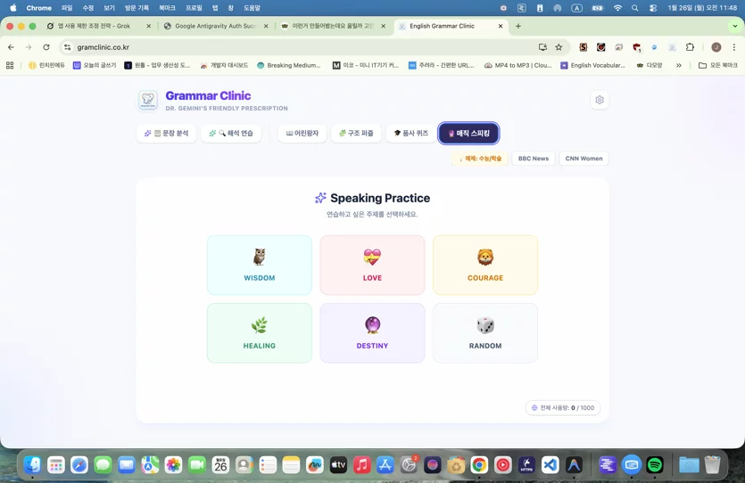Screen dimensions: 745x483
Task: Open the 품사 퀴즈 tab
Action: 411,134
